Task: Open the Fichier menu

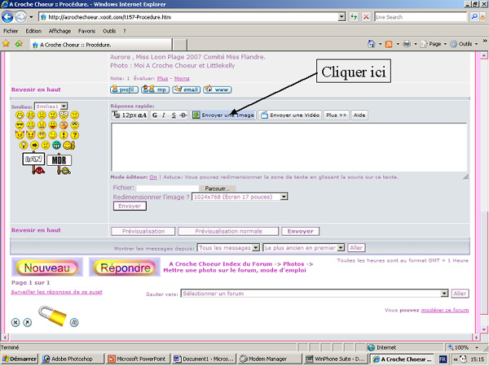Action: pos(11,31)
